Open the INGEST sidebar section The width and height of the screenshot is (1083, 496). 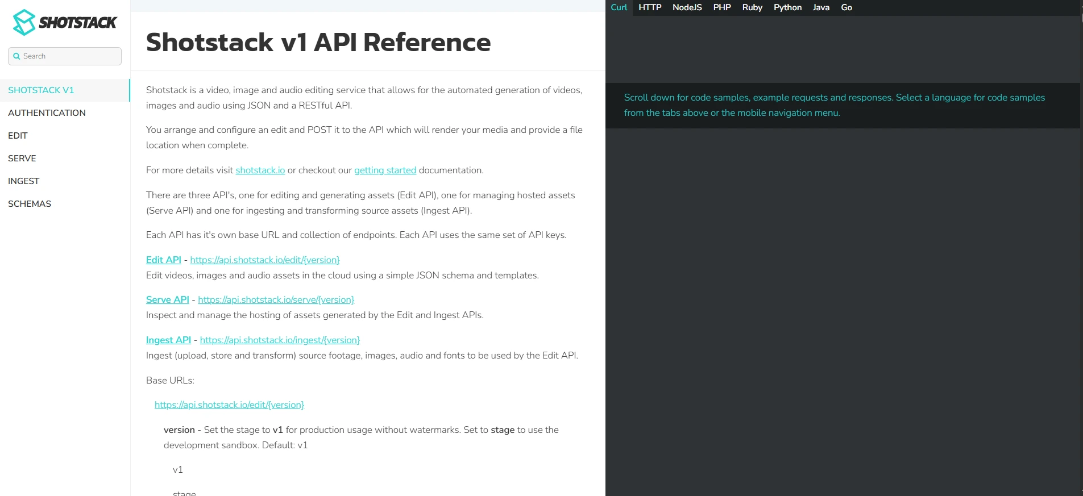pyautogui.click(x=65, y=181)
